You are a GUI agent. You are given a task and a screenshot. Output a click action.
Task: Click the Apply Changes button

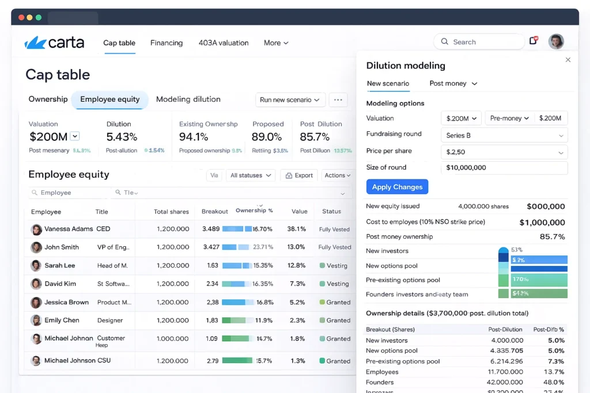397,186
